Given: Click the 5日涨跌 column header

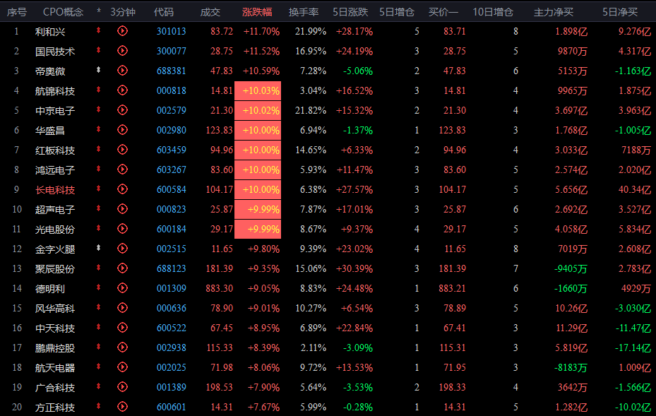Looking at the screenshot, I should click(x=350, y=12).
